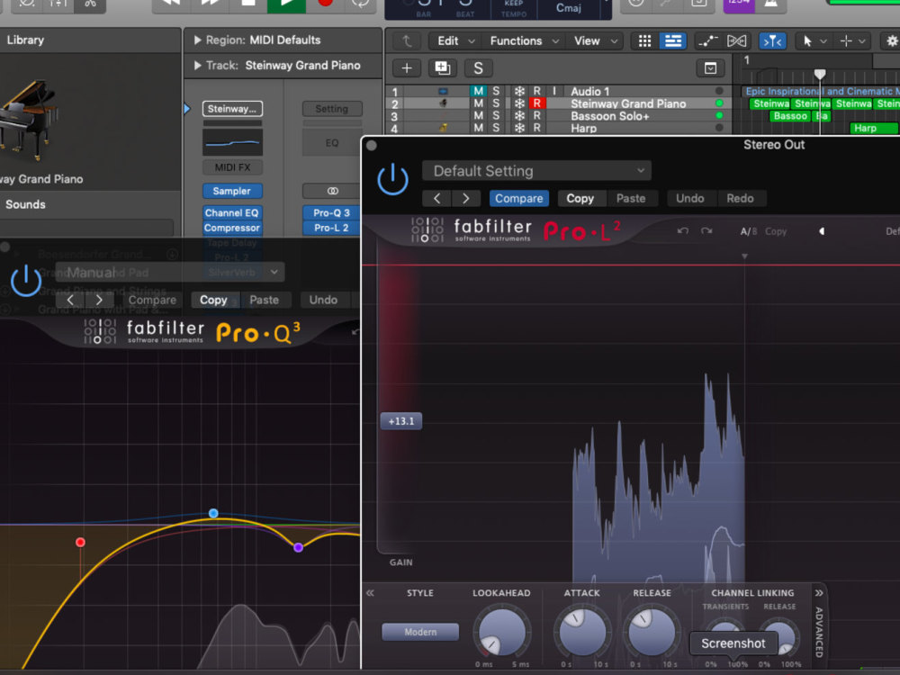The height and width of the screenshot is (675, 900).
Task: Freeze the Bassoon Solo+ track
Action: [x=519, y=116]
